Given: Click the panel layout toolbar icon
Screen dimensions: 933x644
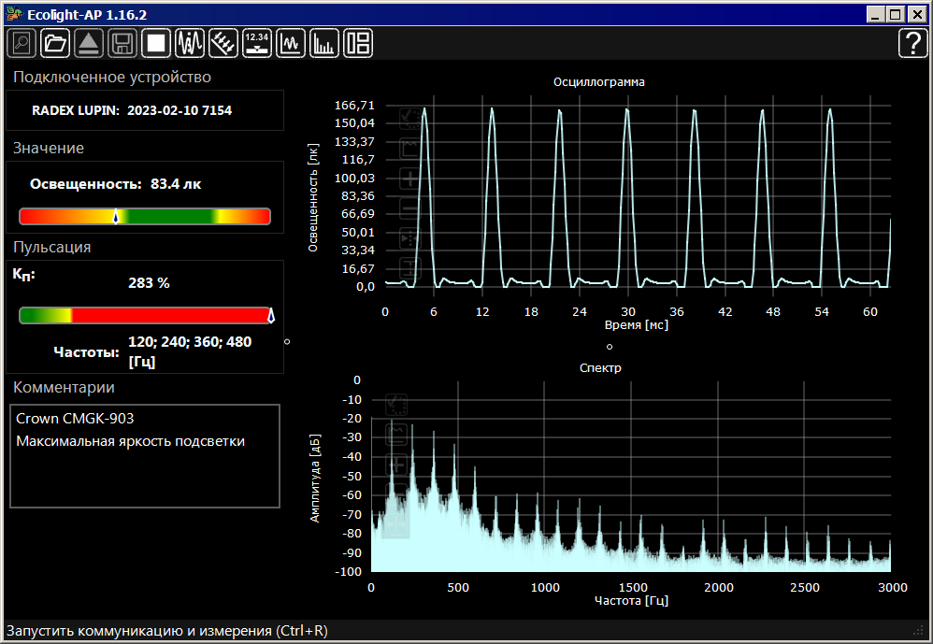Looking at the screenshot, I should 358,43.
